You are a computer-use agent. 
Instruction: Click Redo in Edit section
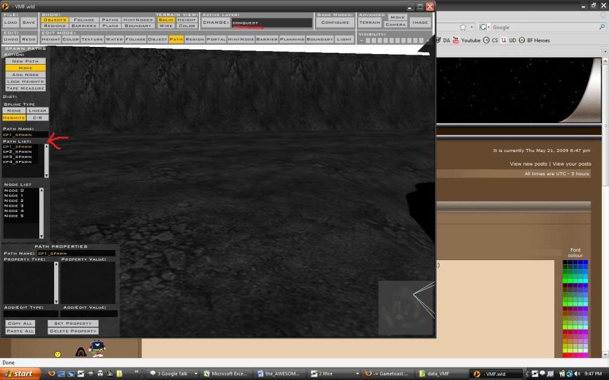[29, 39]
